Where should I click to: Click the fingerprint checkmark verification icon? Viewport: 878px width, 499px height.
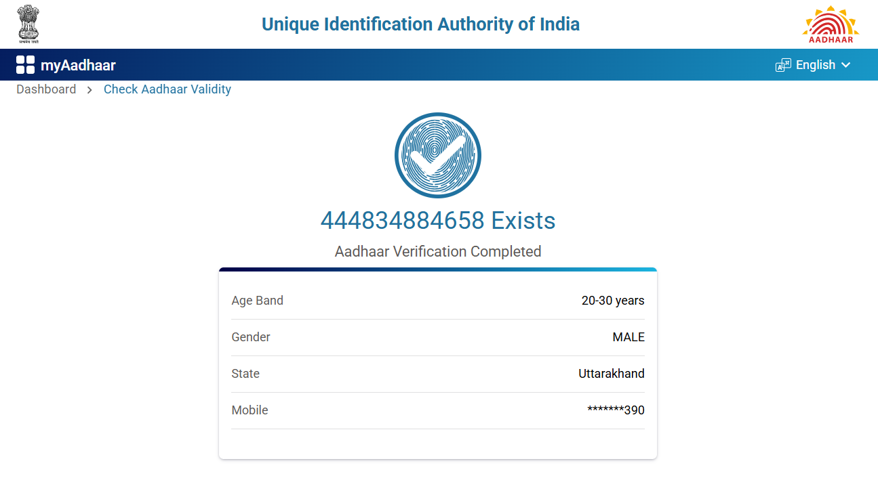pyautogui.click(x=438, y=155)
